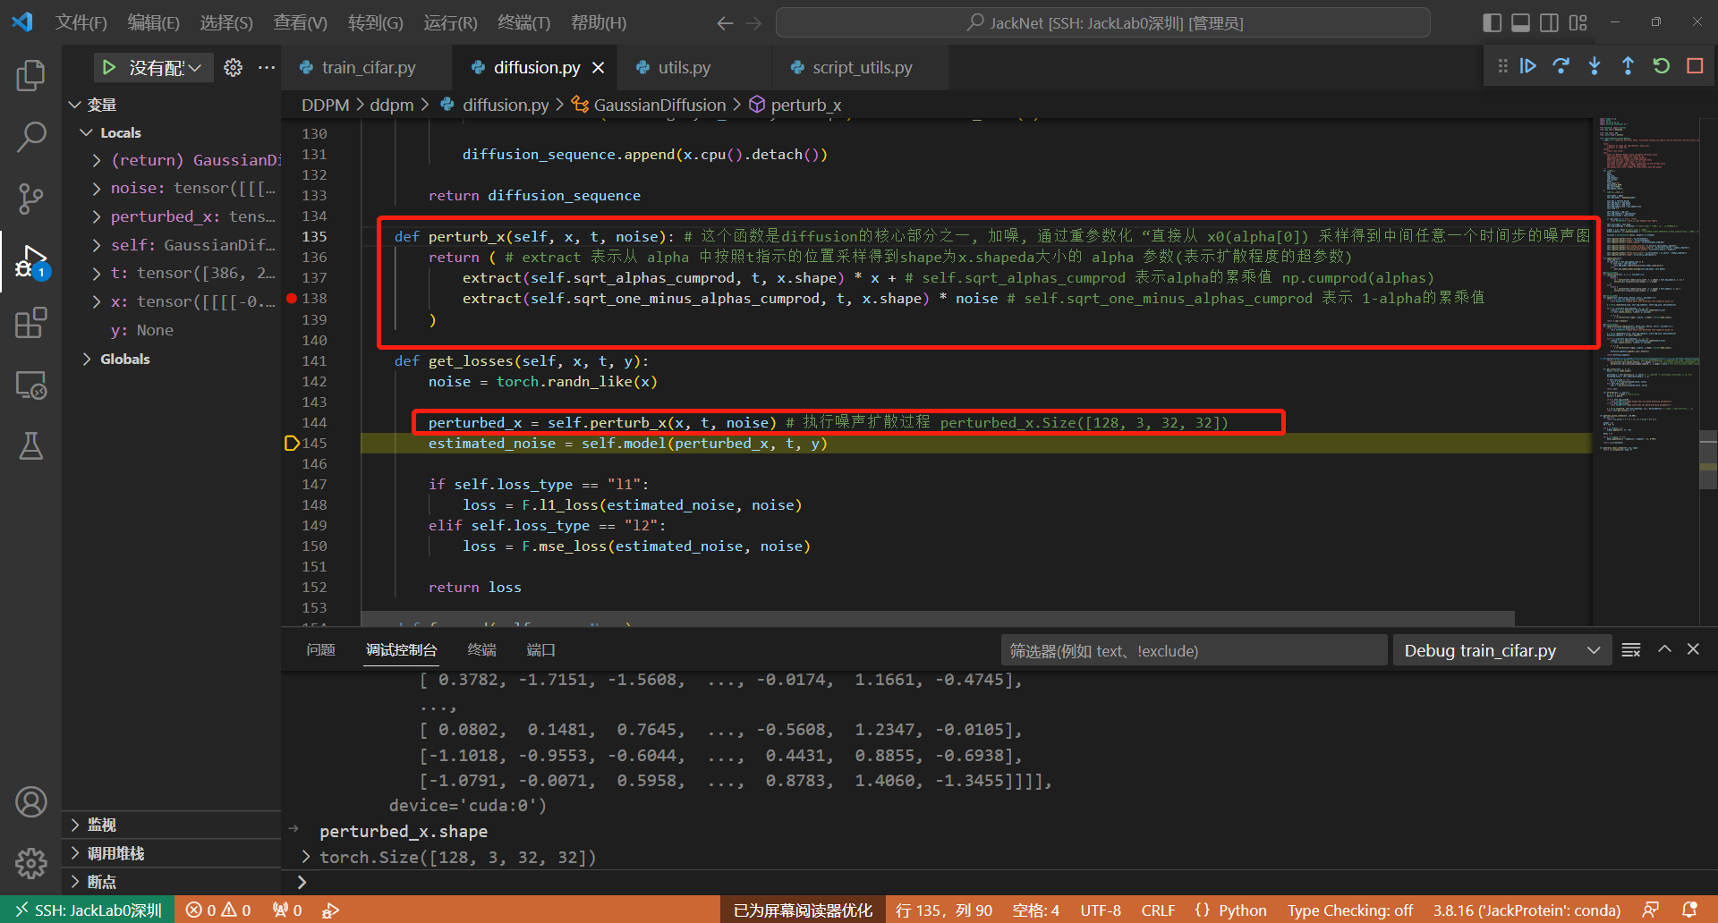The width and height of the screenshot is (1718, 923).
Task: Click the debug console filter input
Action: coord(1194,650)
